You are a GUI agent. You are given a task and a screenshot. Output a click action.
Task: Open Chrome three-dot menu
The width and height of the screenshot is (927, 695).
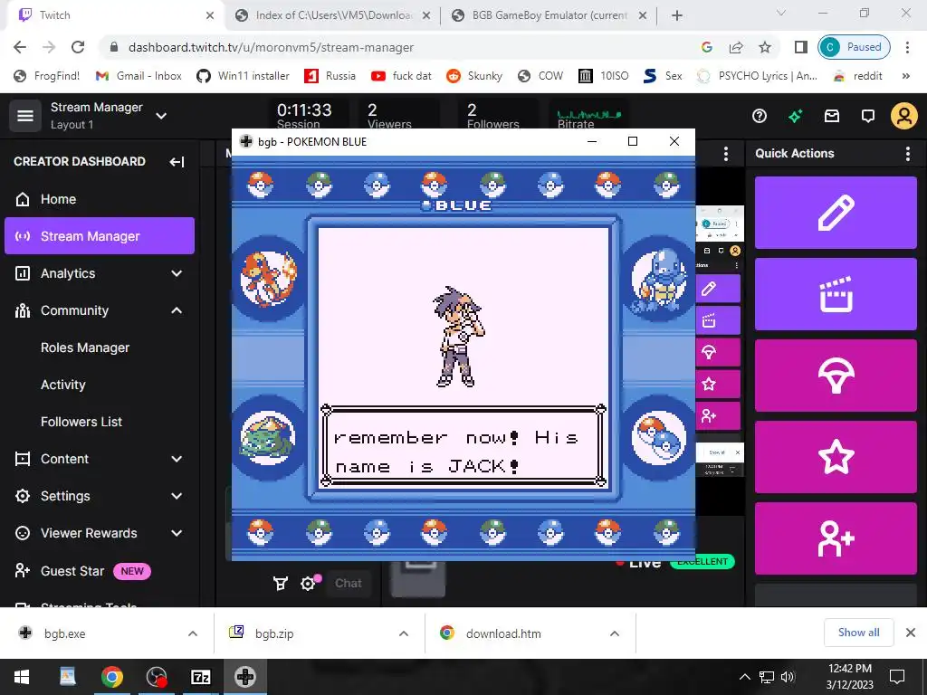(907, 47)
